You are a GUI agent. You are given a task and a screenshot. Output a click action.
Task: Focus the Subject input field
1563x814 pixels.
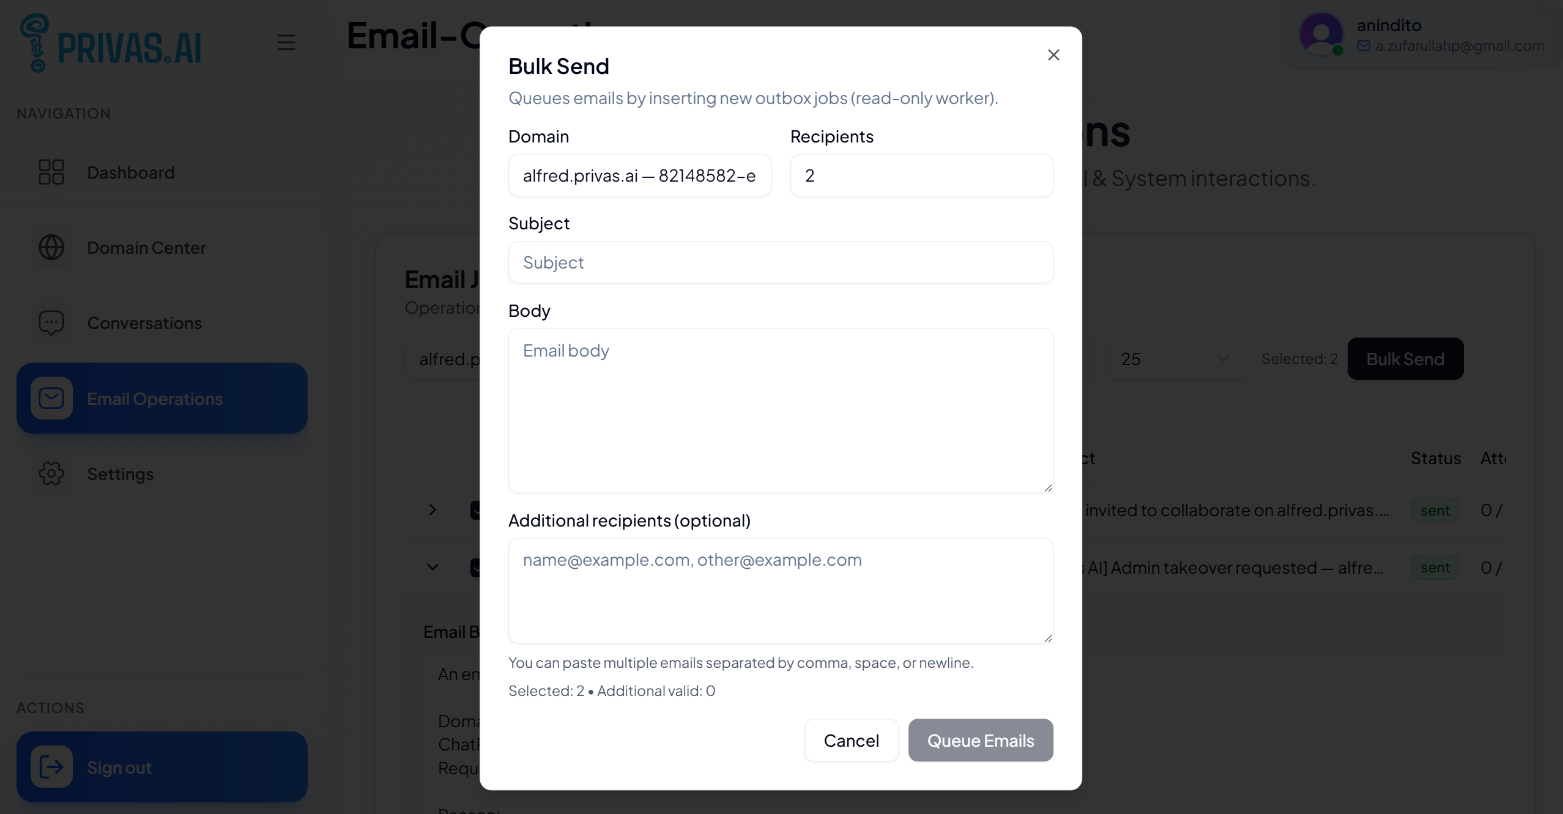pyautogui.click(x=780, y=262)
